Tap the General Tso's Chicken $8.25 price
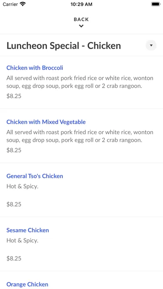163x289 pixels. pos(14,204)
